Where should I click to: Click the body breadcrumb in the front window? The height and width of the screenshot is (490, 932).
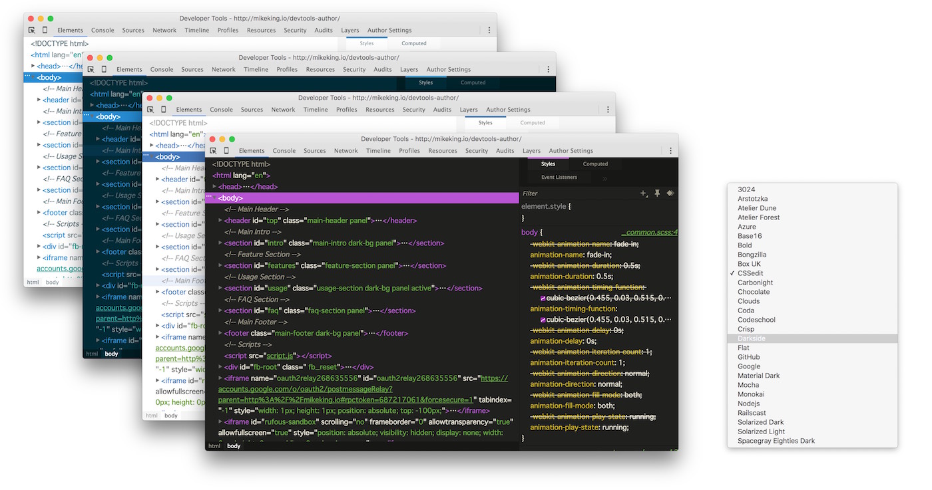pos(234,446)
